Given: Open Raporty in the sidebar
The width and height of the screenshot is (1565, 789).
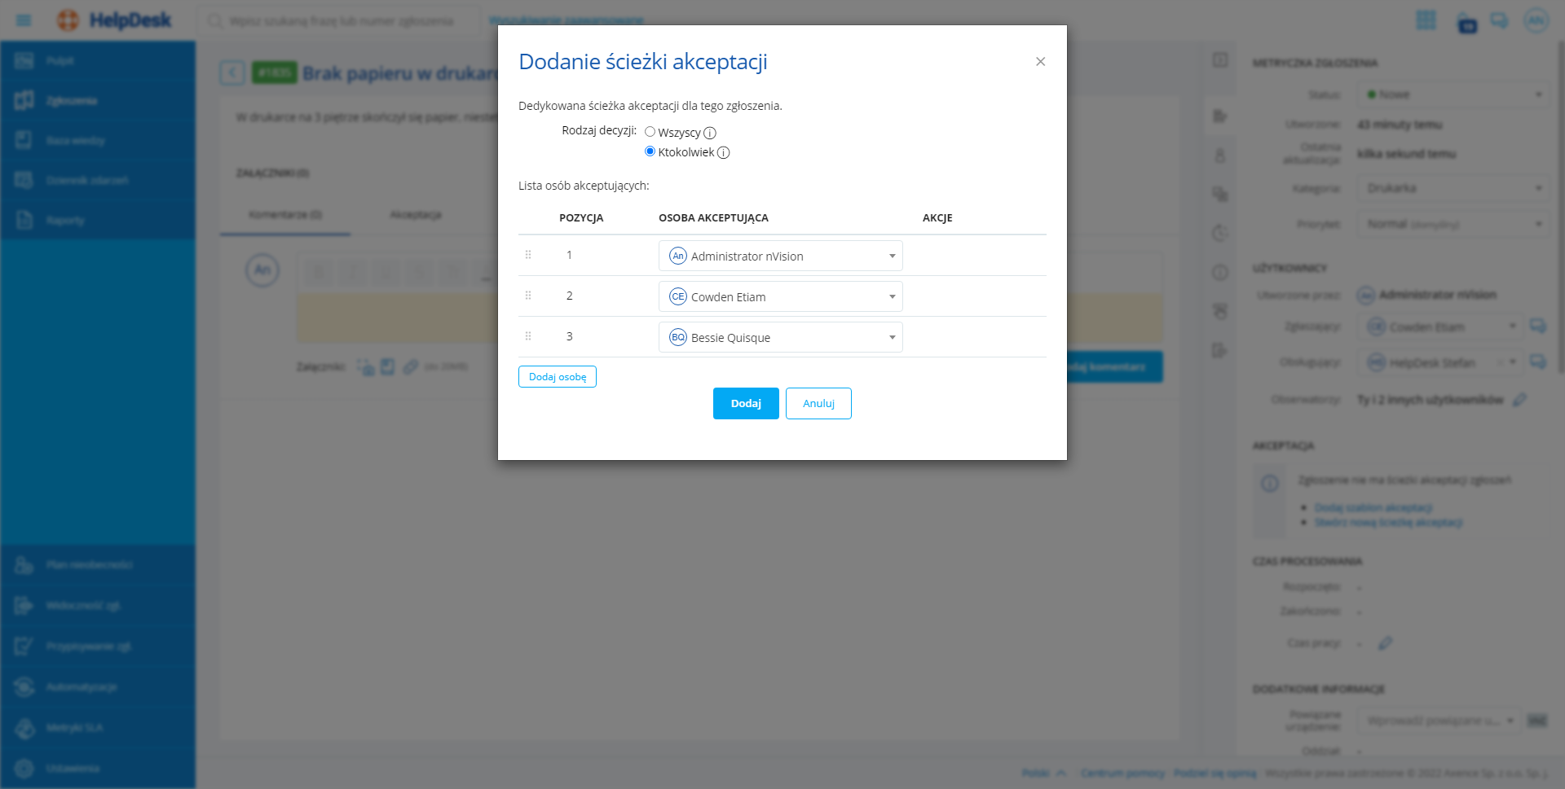Looking at the screenshot, I should [65, 221].
